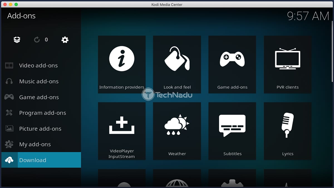
Task: Open Weather category tile
Action: pos(177,131)
